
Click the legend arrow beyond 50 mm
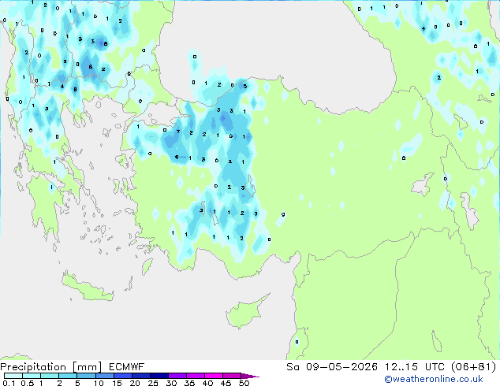(x=250, y=376)
